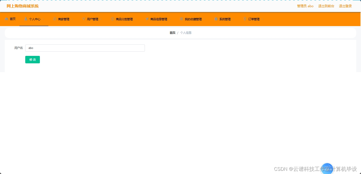The height and width of the screenshot is (174, 361).
Task: Click the 商品信息管理 paper-plane icon
Action: 147,19
